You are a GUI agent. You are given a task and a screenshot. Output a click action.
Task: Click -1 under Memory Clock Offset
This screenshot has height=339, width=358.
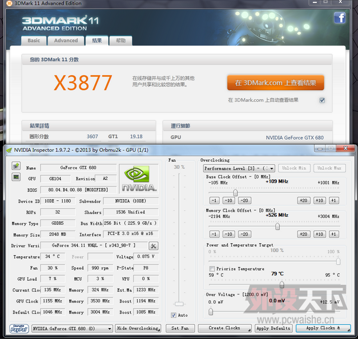click(214, 234)
